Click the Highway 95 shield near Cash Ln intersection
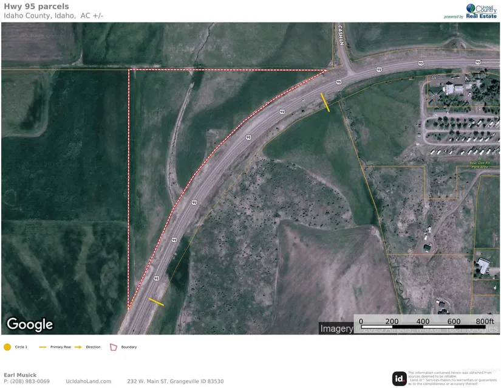The height and width of the screenshot is (388, 501). 338,81
